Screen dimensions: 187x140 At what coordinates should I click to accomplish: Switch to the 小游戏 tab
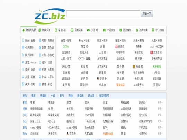93,30
